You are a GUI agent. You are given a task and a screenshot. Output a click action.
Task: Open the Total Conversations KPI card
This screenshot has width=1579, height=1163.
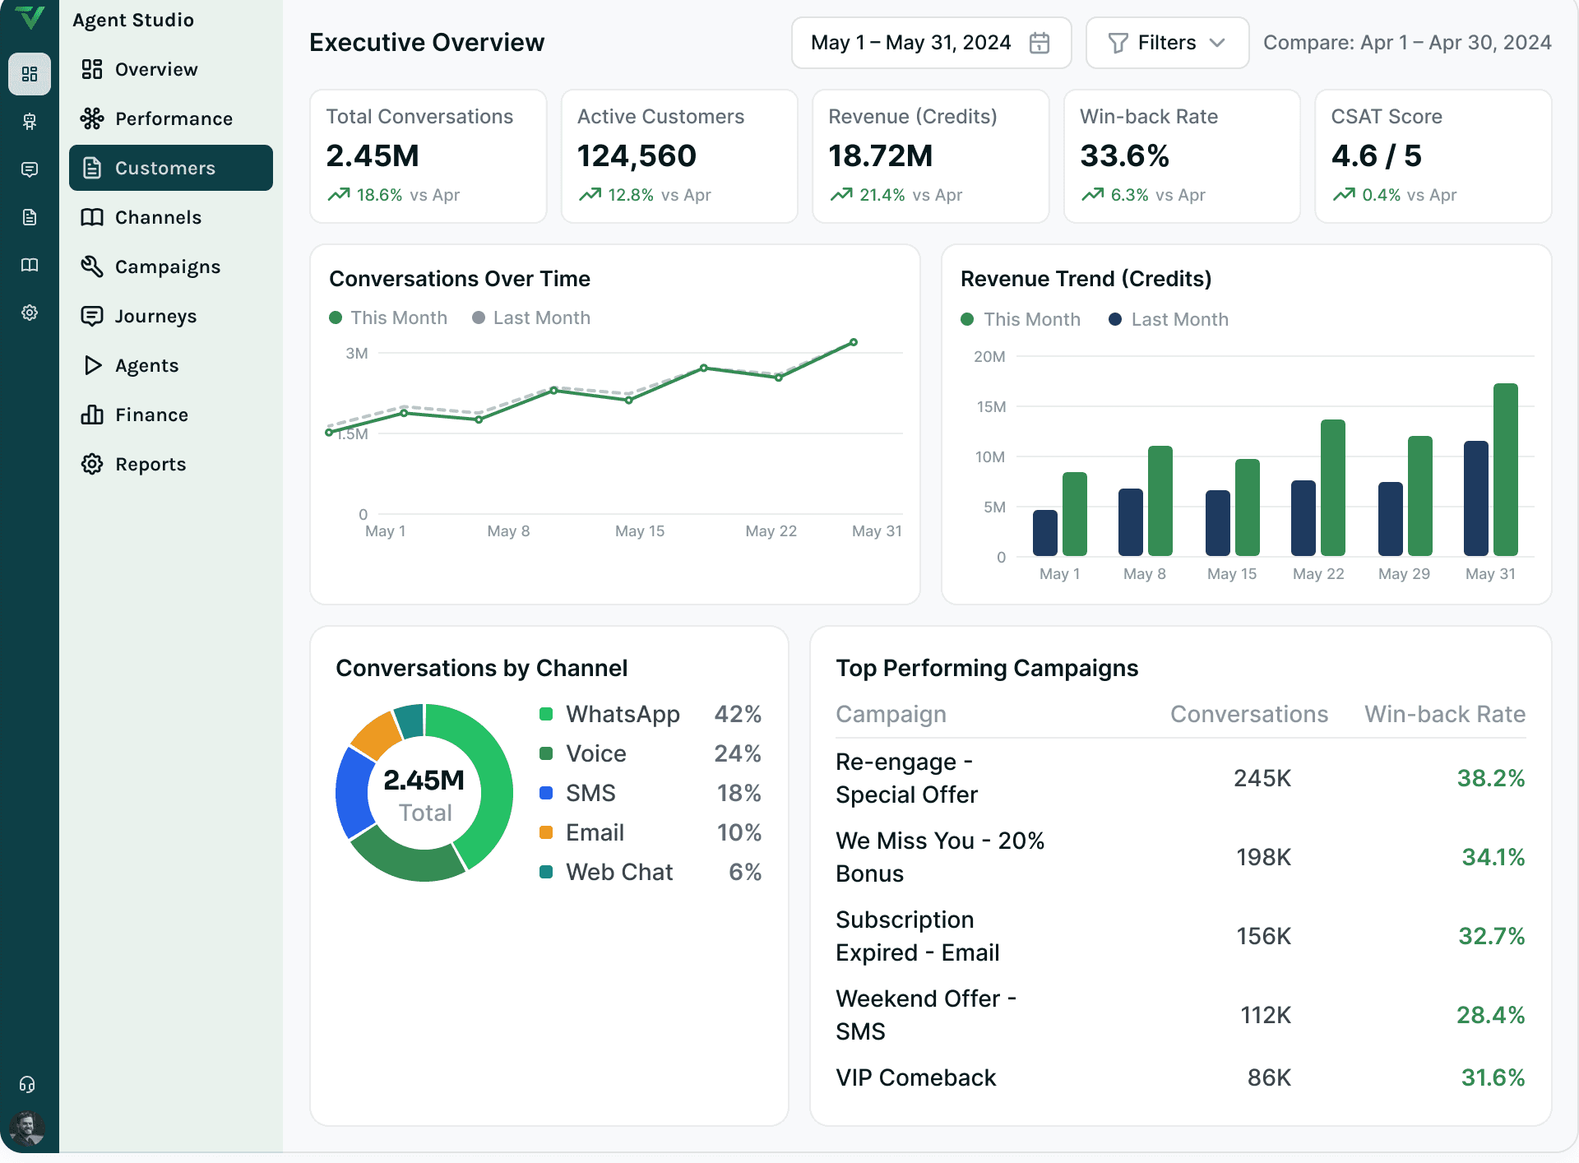(x=428, y=156)
